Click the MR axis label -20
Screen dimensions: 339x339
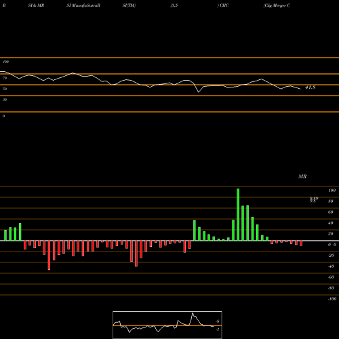tap(331, 256)
